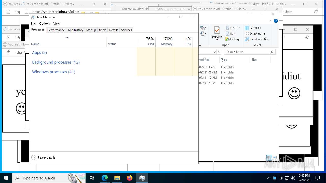
Task: Open the View menu in Task Manager
Action: (x=57, y=23)
